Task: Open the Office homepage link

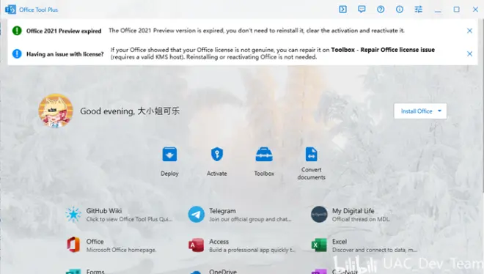Action: [x=111, y=245]
